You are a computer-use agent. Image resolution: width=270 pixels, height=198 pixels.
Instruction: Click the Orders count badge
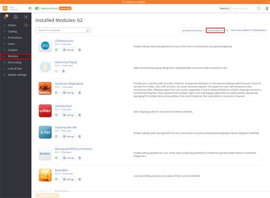(26, 25)
